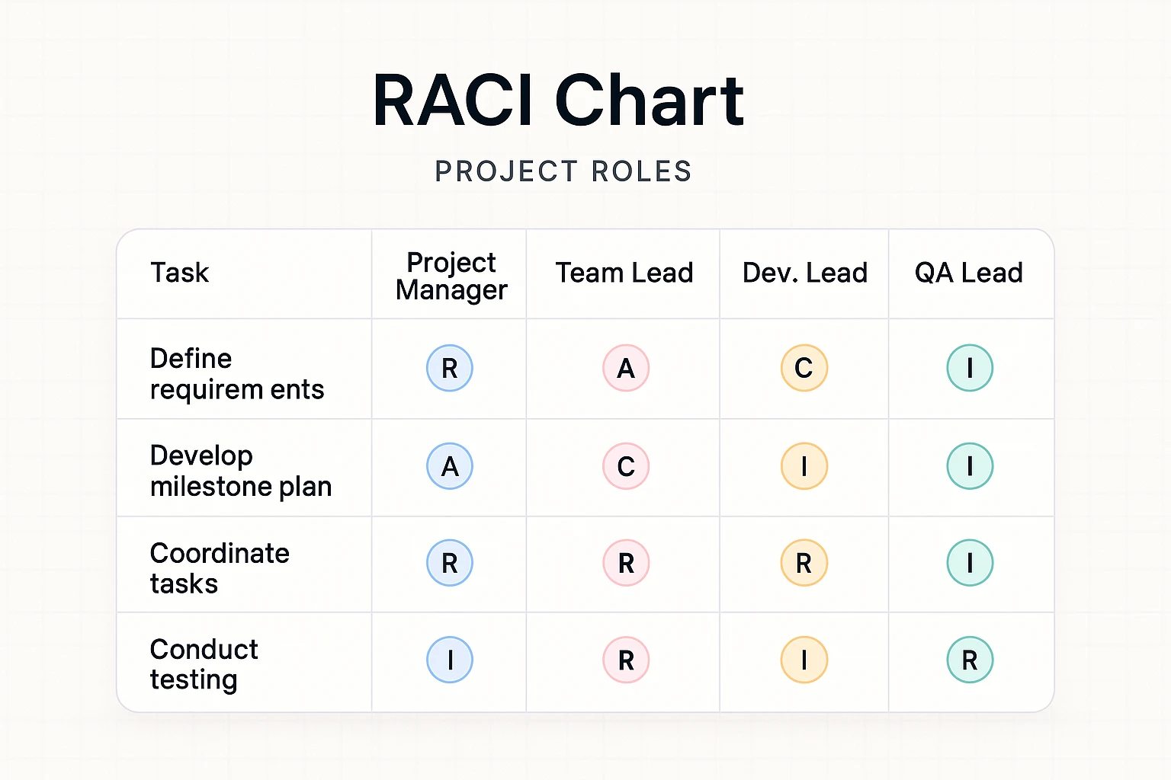Click QA Lead's I badge for Define requirements
The height and width of the screenshot is (780, 1171).
coord(970,368)
